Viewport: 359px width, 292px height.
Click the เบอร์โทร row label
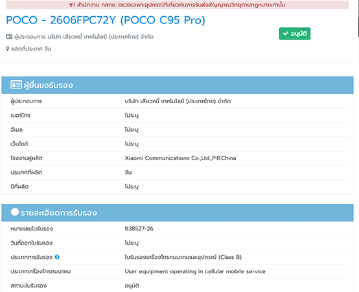point(20,116)
